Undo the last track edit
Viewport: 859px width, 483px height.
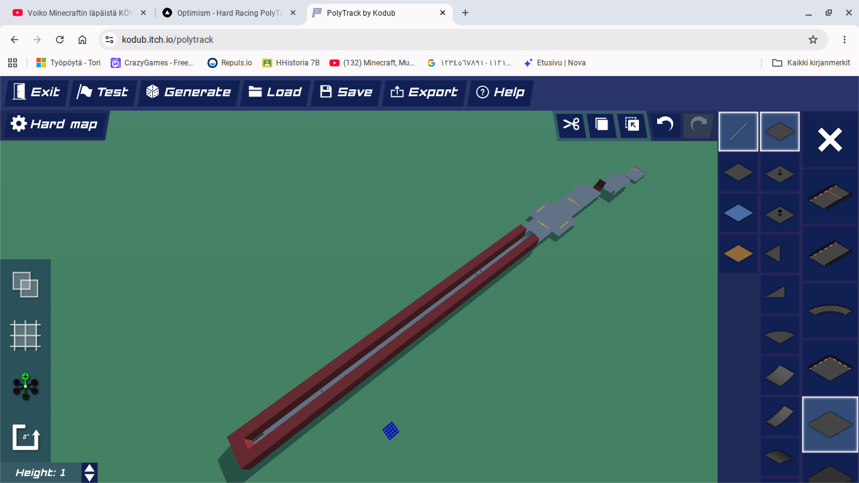665,125
